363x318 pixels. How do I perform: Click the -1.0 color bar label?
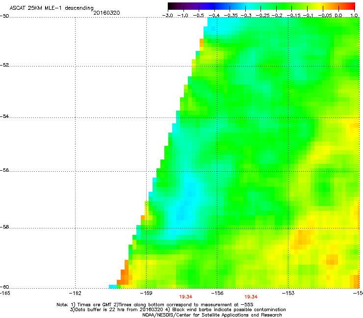click(x=183, y=16)
